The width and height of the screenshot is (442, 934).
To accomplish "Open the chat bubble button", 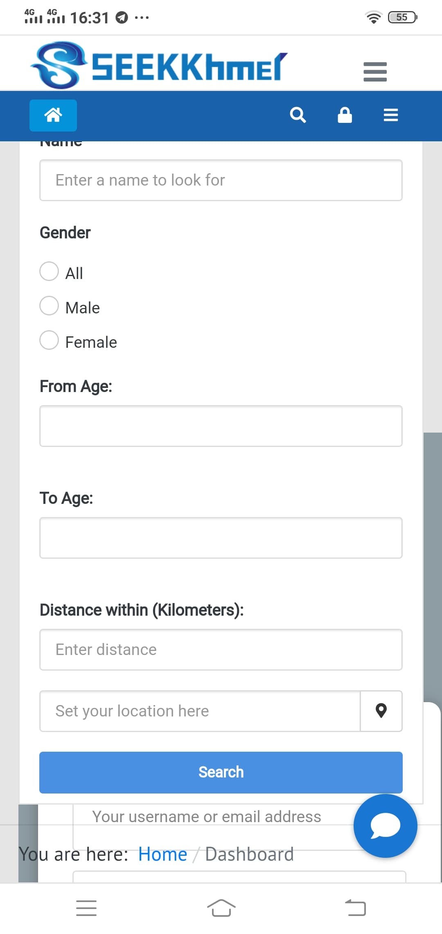I will tap(385, 825).
